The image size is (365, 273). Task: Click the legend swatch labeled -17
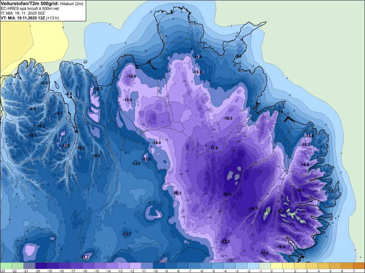pyautogui.click(x=77, y=266)
